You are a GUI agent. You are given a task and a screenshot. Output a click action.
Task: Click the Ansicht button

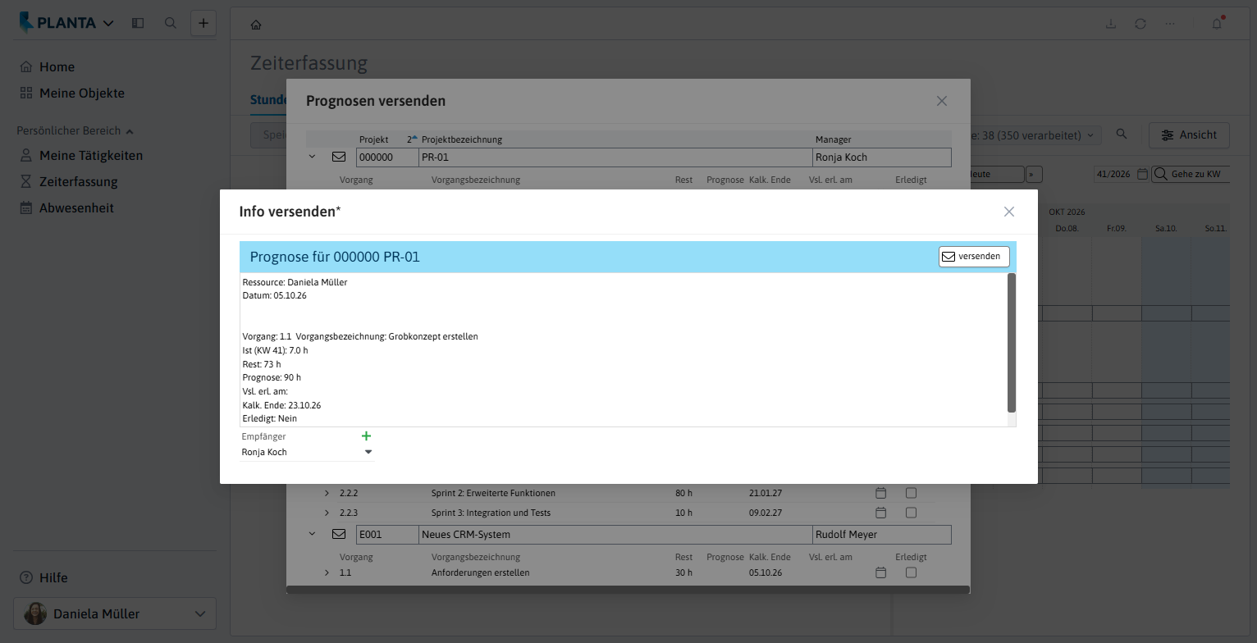[1189, 135]
